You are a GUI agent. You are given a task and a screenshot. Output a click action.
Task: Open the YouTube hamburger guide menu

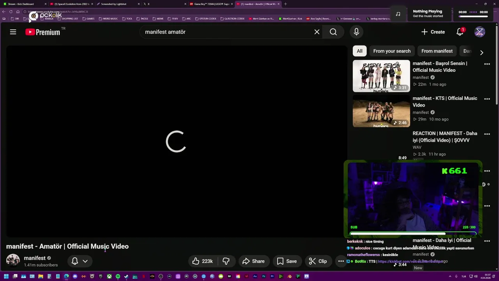click(x=13, y=32)
